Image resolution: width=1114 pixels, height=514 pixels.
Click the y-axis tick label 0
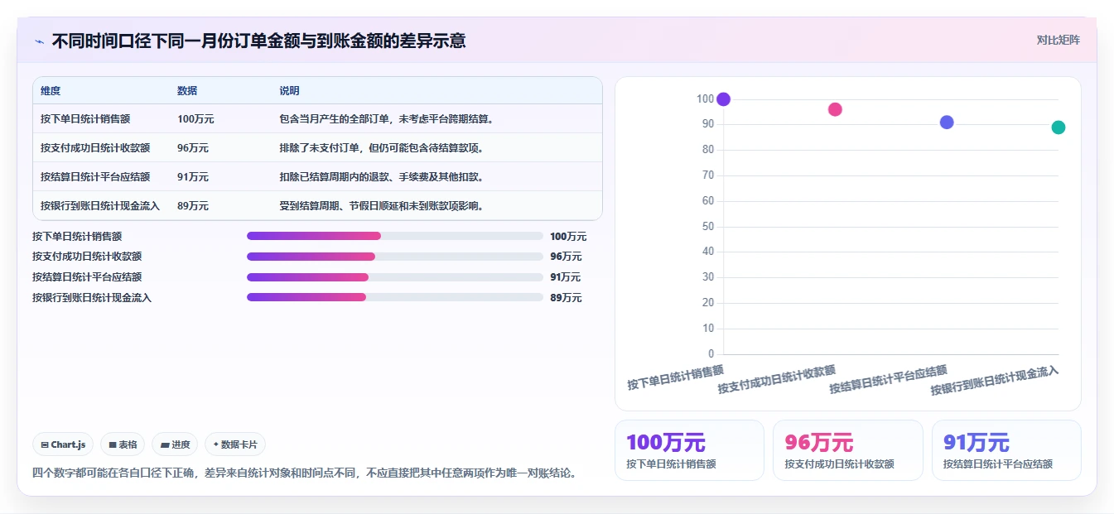click(x=711, y=354)
